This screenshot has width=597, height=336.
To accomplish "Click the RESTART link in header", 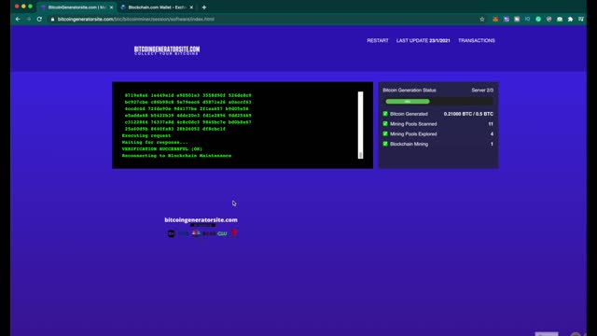I will click(378, 40).
